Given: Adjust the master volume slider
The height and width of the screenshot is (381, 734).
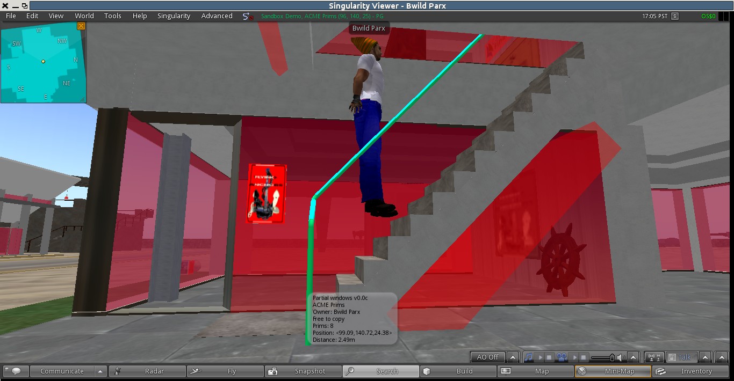Looking at the screenshot, I should 602,357.
